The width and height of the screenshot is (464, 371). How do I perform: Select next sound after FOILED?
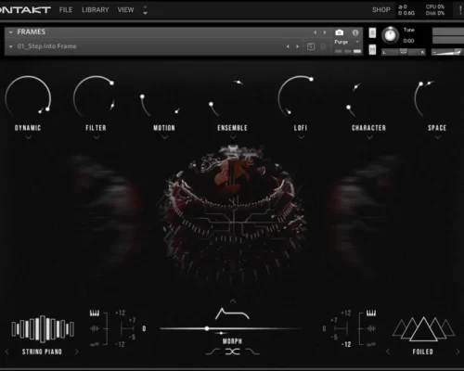[x=458, y=352]
